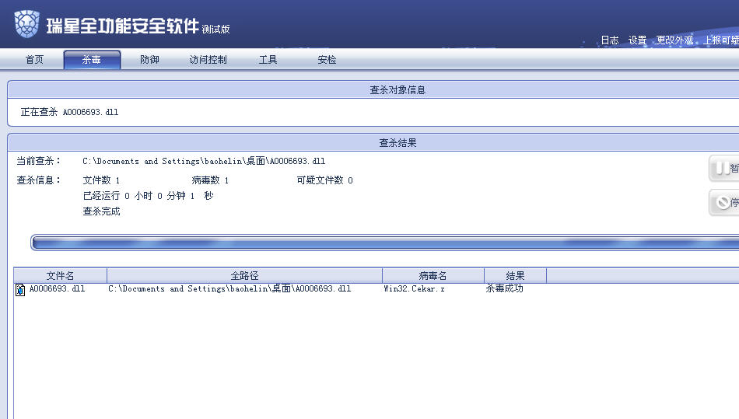Stop the scan with the 停止 button

point(724,202)
